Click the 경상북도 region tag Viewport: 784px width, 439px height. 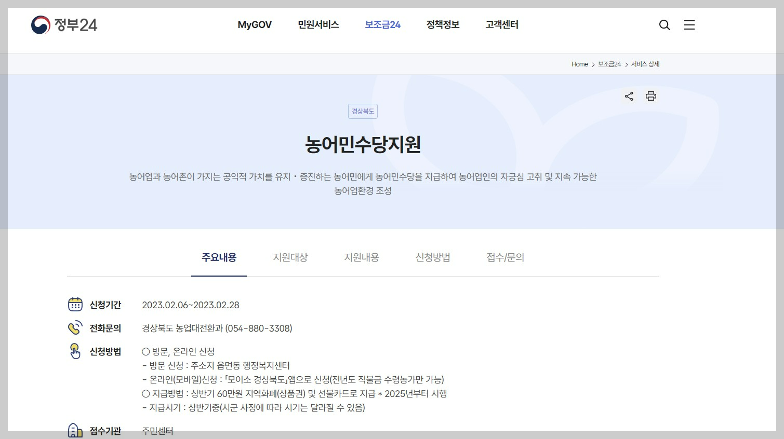pyautogui.click(x=363, y=111)
